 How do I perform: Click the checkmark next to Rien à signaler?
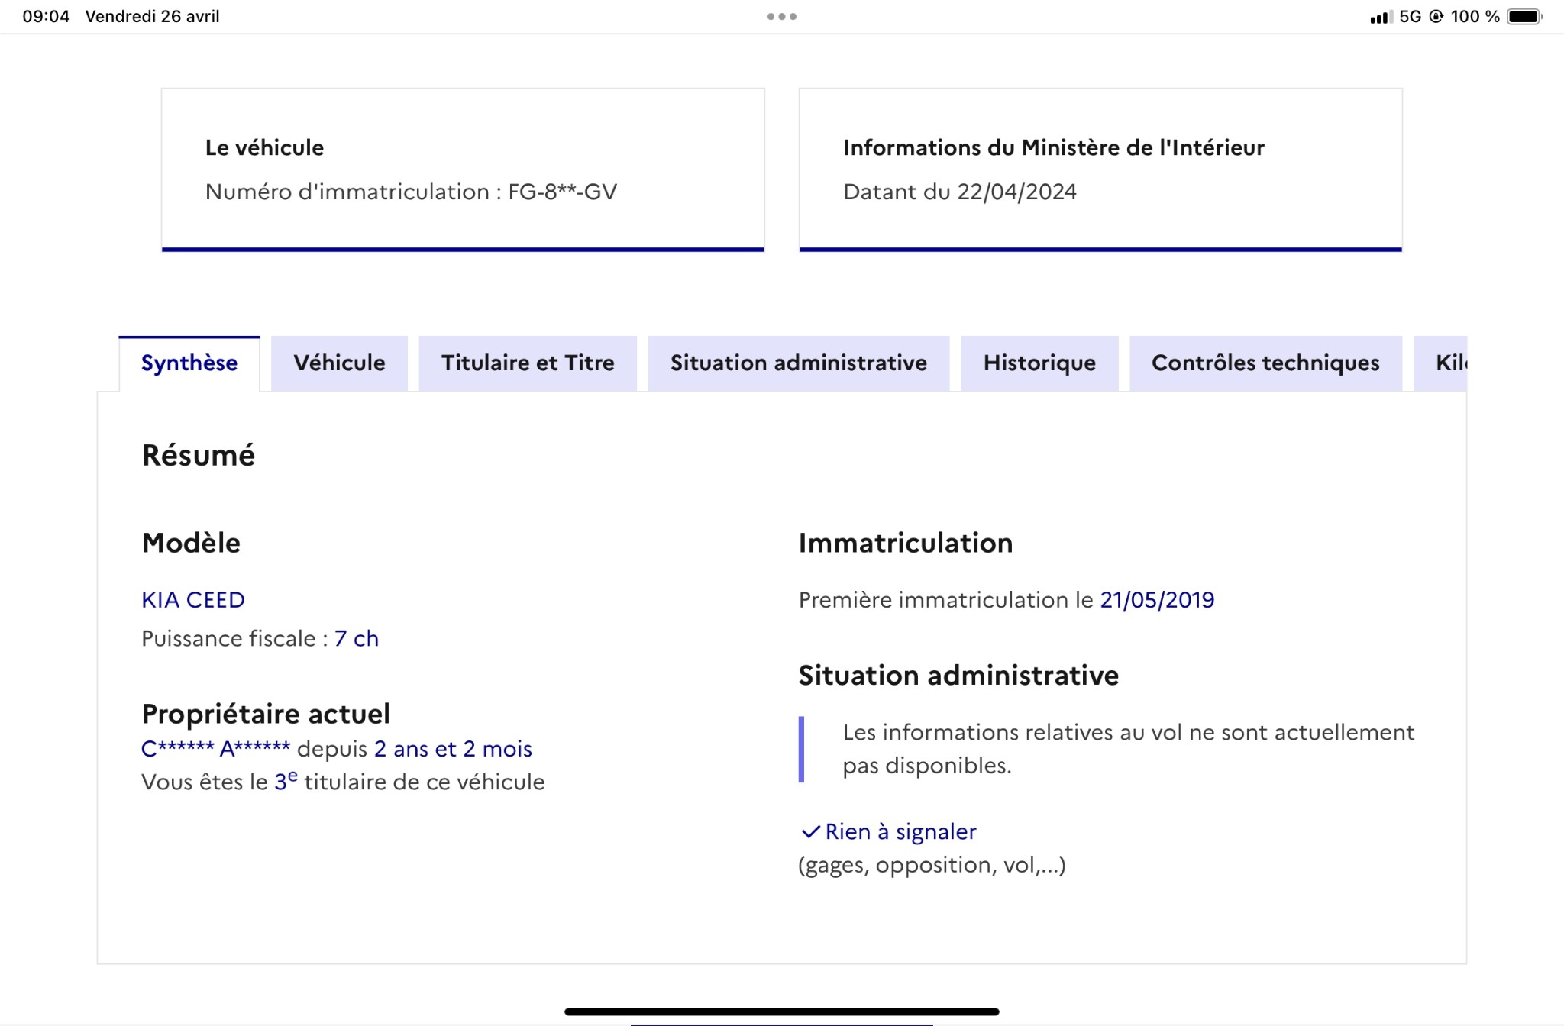[810, 831]
